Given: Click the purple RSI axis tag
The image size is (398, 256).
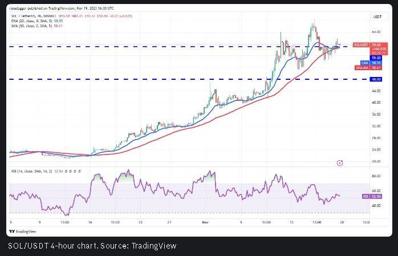Looking at the screenshot, I should [365, 197].
